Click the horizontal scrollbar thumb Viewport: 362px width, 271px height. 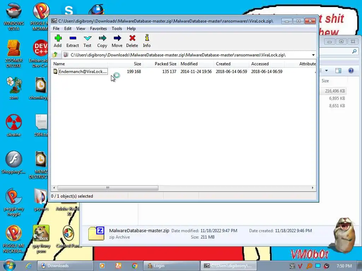point(108,188)
